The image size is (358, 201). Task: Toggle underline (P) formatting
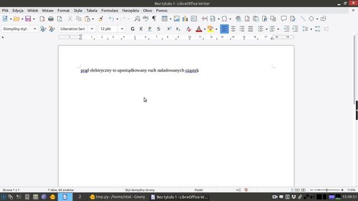[x=150, y=29]
